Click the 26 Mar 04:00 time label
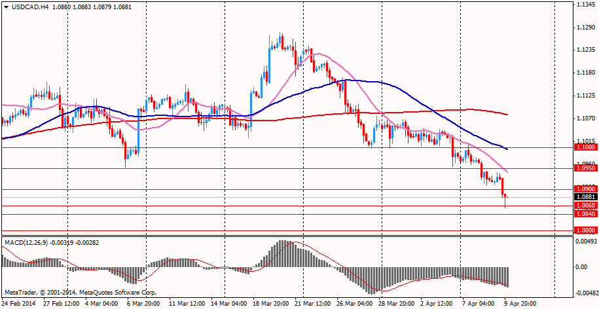Image resolution: width=599 pixels, height=309 pixels. pyautogui.click(x=355, y=304)
